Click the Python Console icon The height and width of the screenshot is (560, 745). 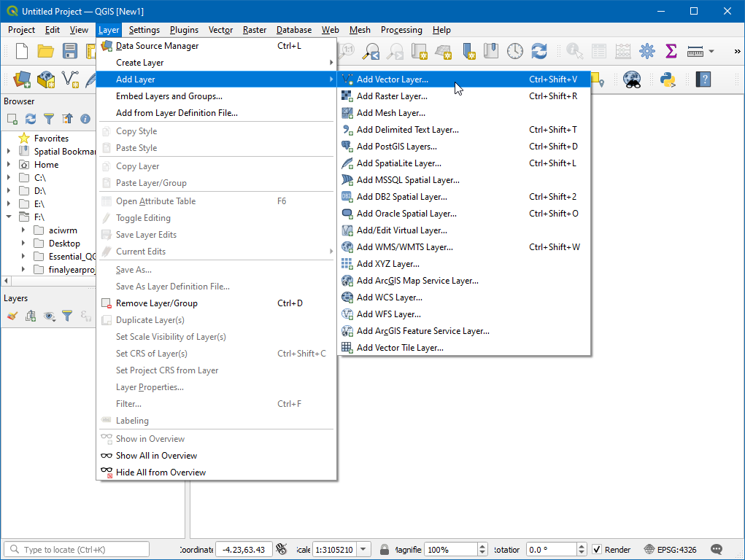pyautogui.click(x=667, y=79)
